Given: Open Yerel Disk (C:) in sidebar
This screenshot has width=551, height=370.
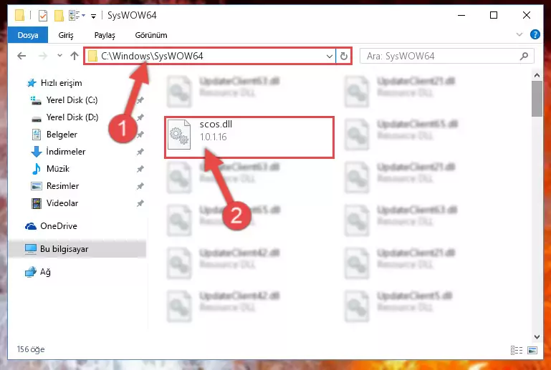Looking at the screenshot, I should tap(72, 100).
